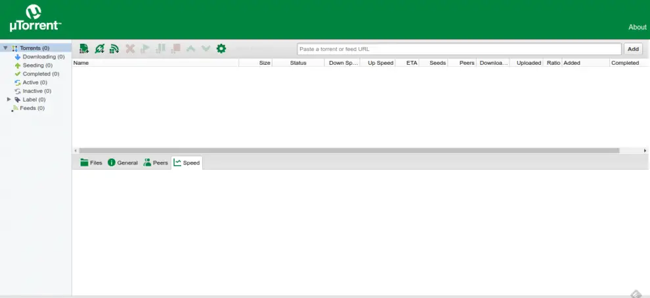Click the Start torrent play icon
The width and height of the screenshot is (650, 298).
point(145,48)
